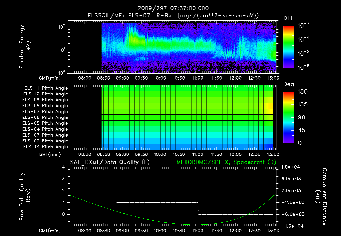The height and width of the screenshot is (236, 341).
Task: Click the ELS-05 Pitch Angle row label
Action: [x=45, y=123]
